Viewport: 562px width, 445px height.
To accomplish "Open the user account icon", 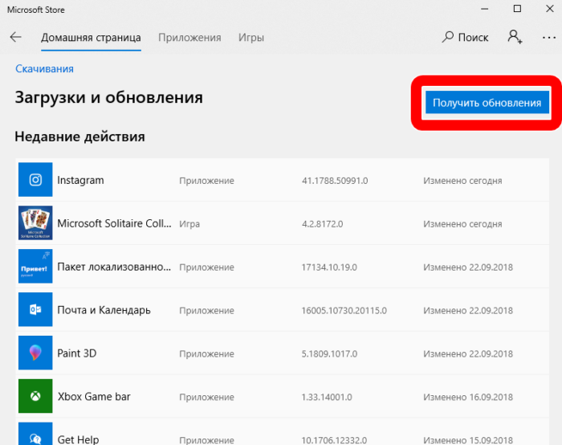I will click(515, 37).
